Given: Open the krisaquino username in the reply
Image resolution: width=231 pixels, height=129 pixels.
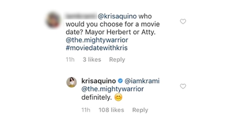Looking at the screenshot, I should tap(99, 81).
